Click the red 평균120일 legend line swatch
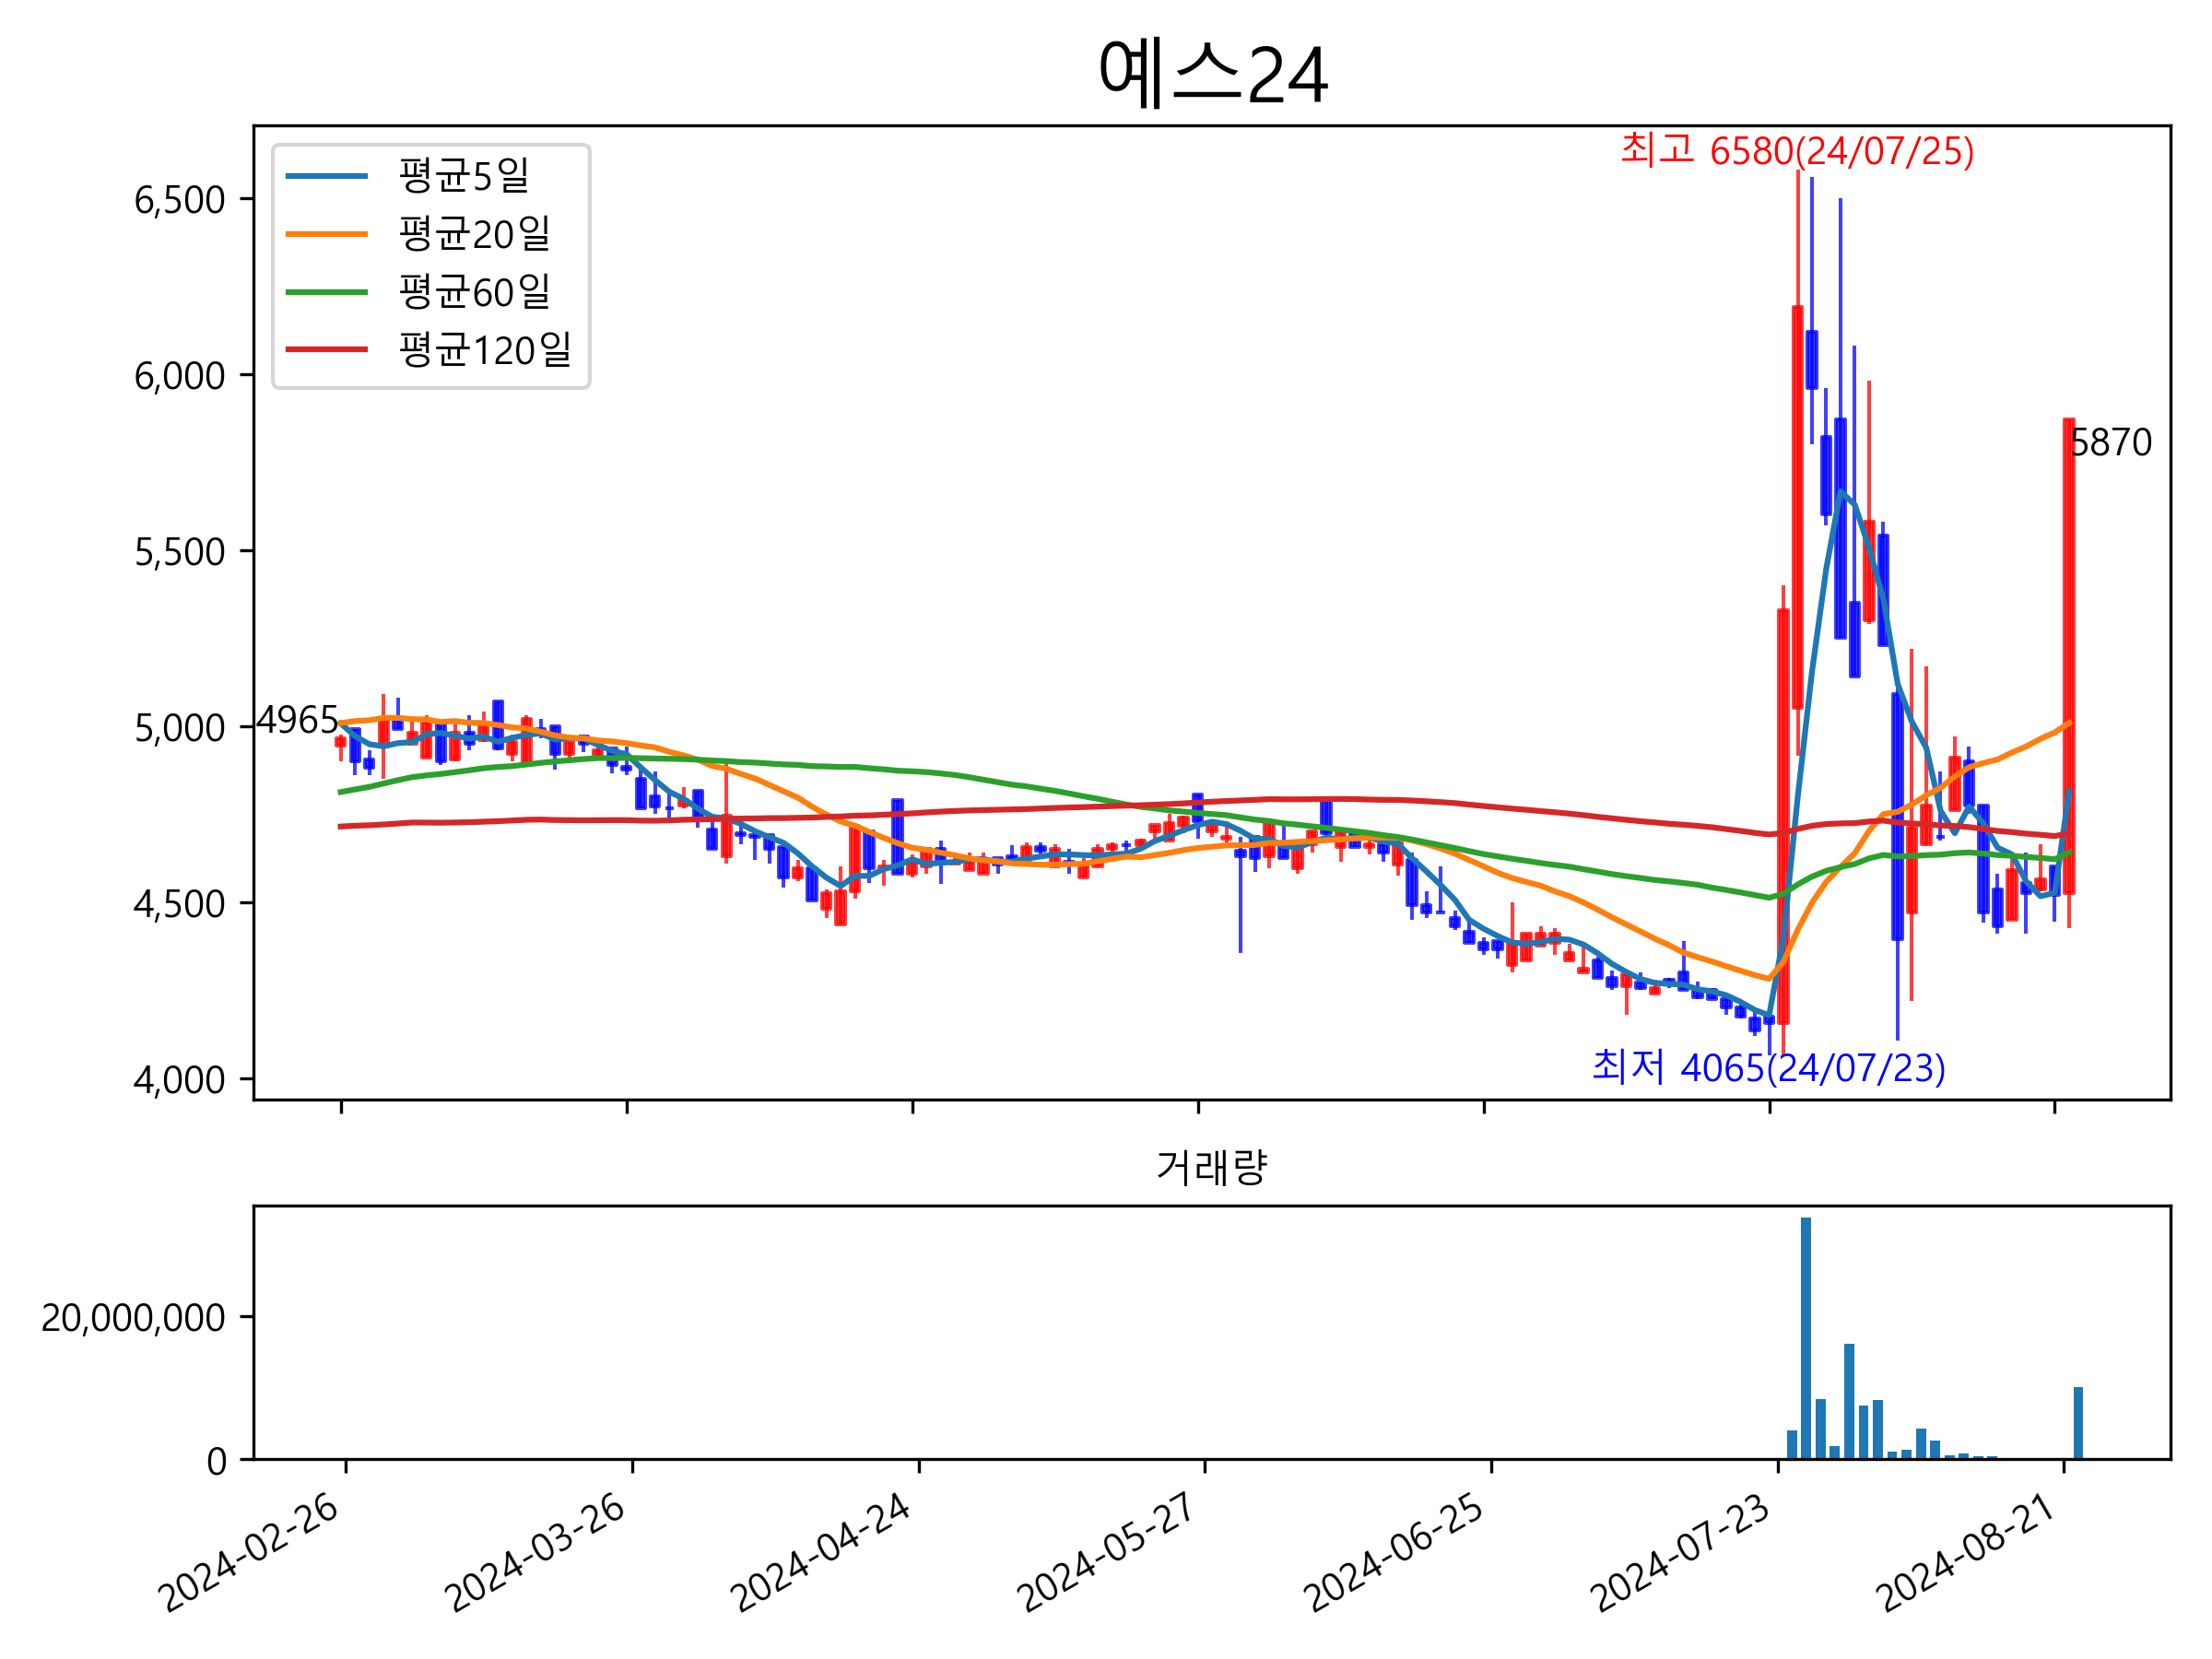 coord(327,350)
